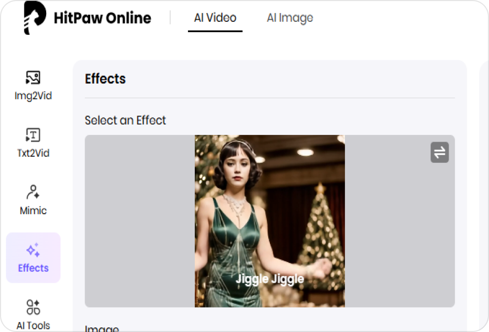Click the Select an Effect label
Screen dimensions: 489x332
[x=125, y=120]
